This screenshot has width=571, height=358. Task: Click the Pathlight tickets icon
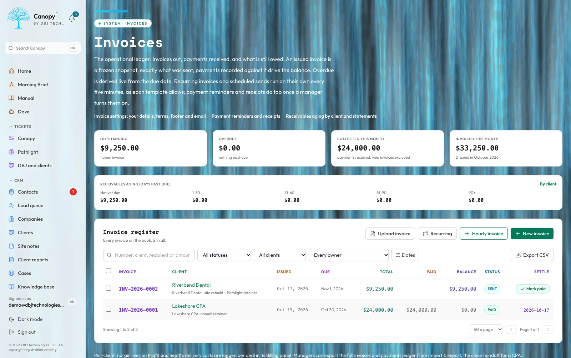click(11, 152)
